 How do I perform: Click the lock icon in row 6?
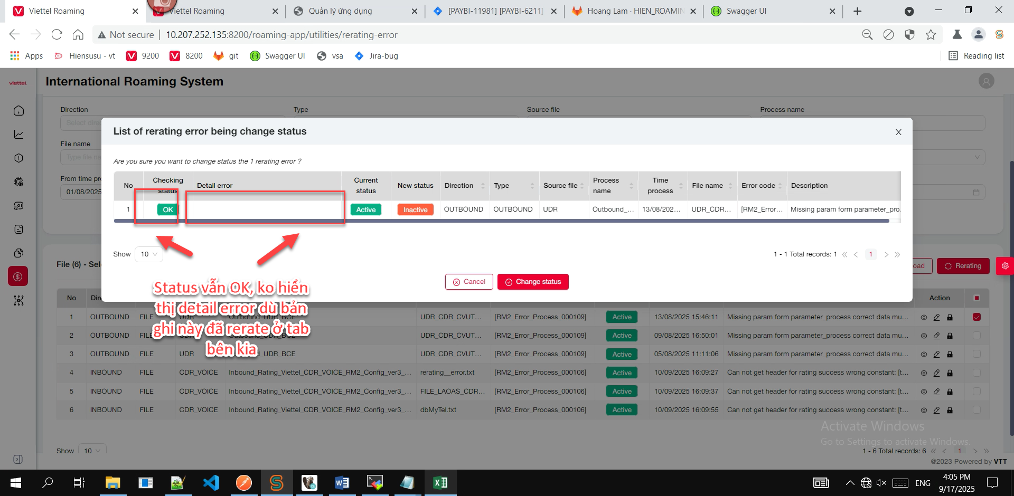pos(950,410)
